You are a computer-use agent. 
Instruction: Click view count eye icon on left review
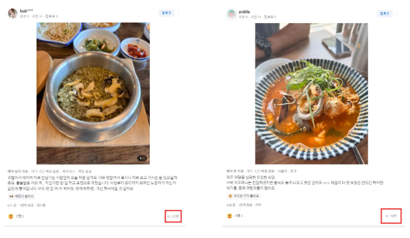pos(168,217)
